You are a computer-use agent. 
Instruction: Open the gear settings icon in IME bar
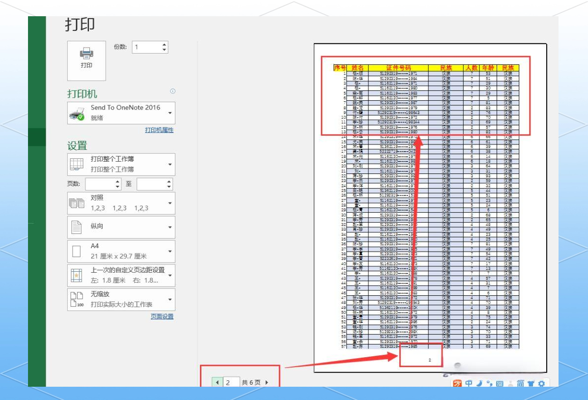(x=541, y=383)
